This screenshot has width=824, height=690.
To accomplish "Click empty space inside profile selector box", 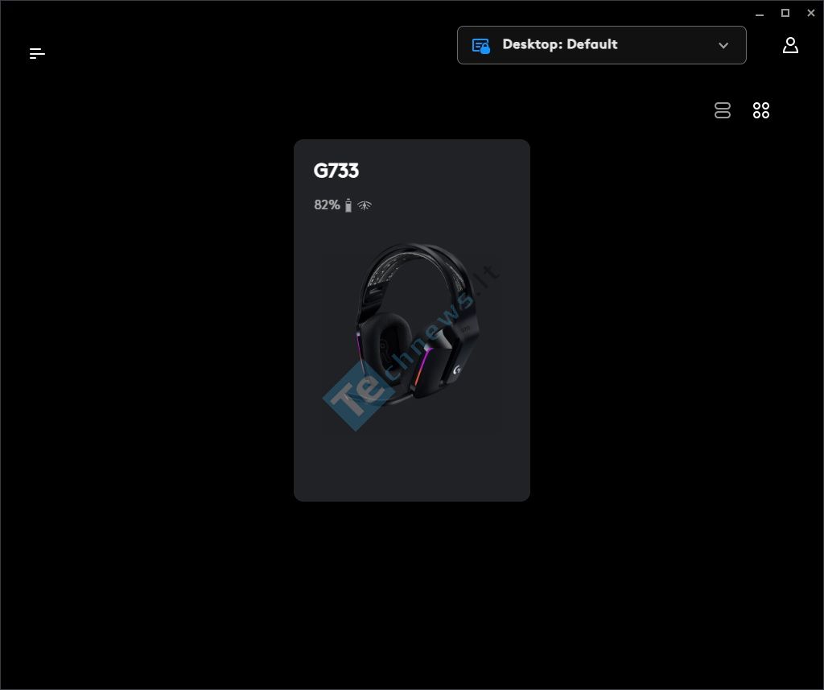I will (x=667, y=45).
